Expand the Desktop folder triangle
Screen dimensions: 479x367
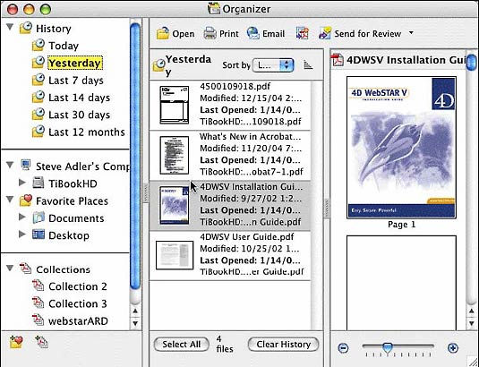22,235
